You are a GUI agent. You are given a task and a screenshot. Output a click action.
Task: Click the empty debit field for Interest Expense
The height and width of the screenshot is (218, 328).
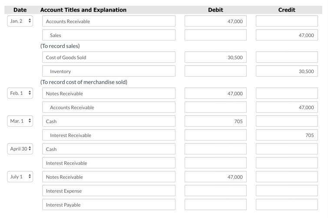215,191
